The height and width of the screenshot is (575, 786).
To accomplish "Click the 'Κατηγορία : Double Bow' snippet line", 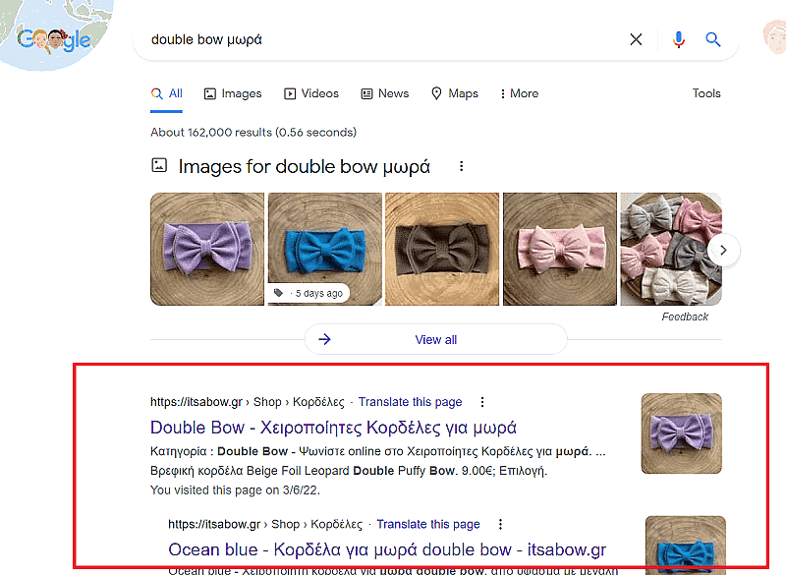I will click(x=378, y=452).
